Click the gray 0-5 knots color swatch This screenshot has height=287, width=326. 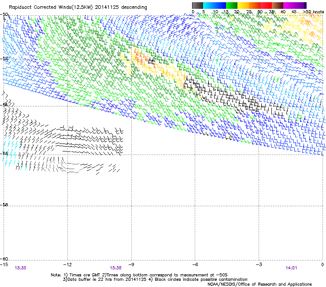click(x=197, y=5)
